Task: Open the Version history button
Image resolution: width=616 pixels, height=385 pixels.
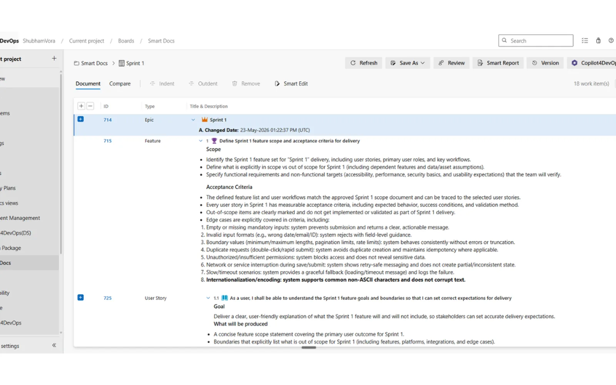Action: [546, 63]
